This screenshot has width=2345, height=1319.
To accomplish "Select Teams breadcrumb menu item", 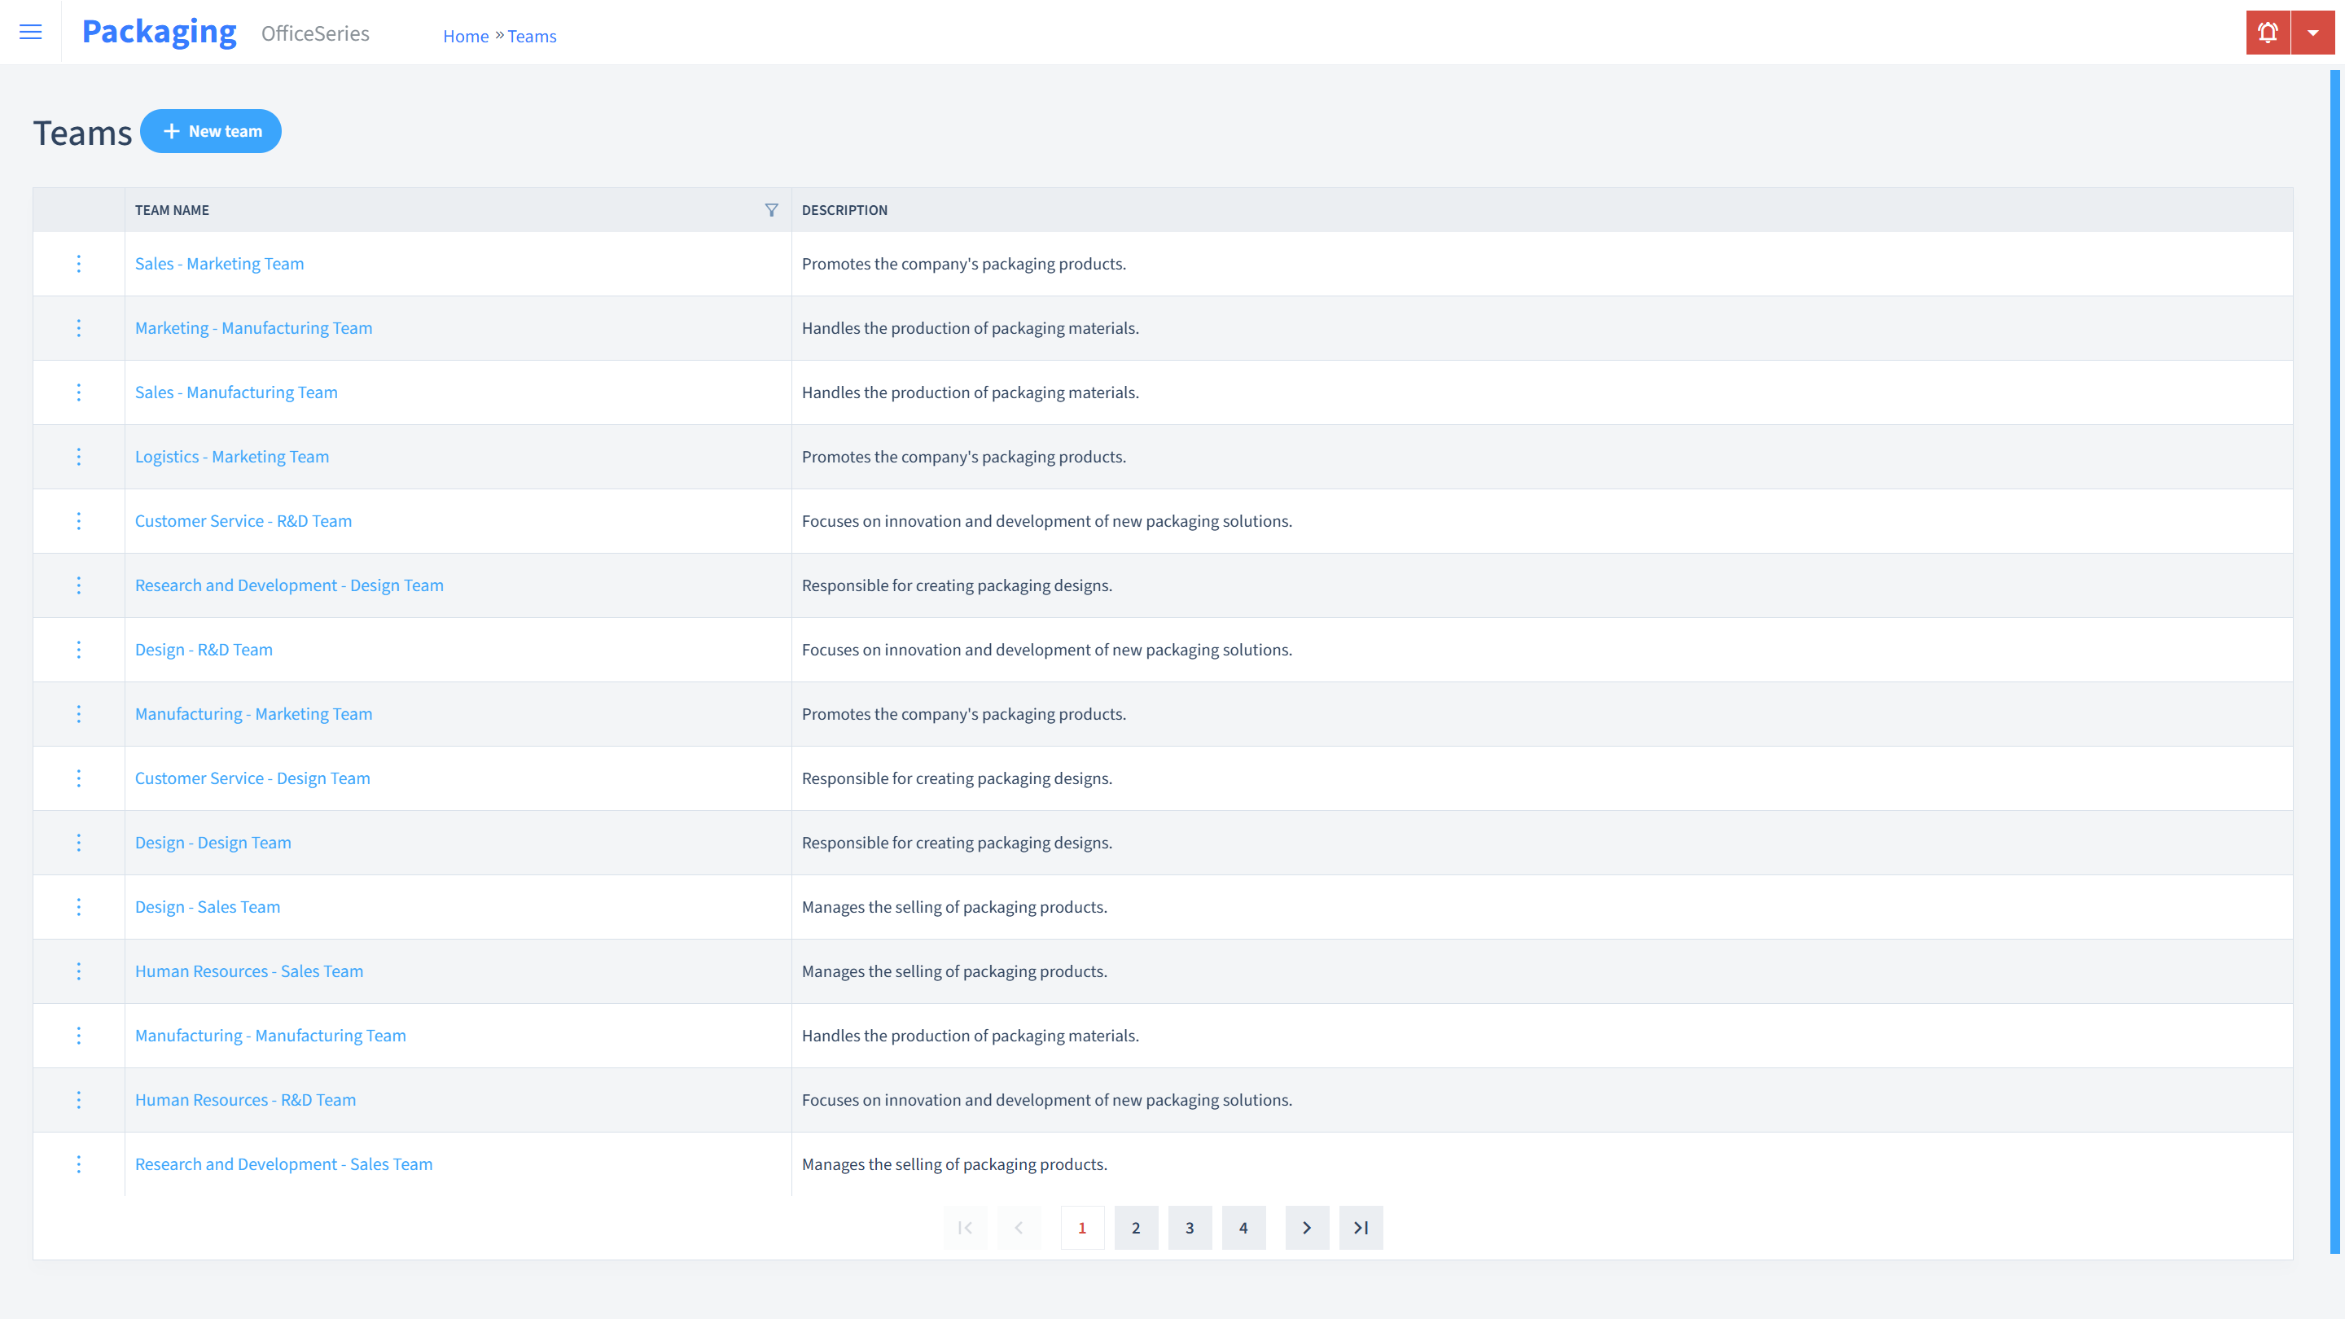I will [x=532, y=36].
